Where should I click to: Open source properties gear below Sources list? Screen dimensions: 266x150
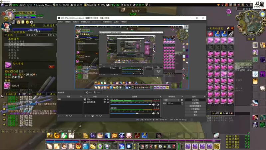(92, 116)
